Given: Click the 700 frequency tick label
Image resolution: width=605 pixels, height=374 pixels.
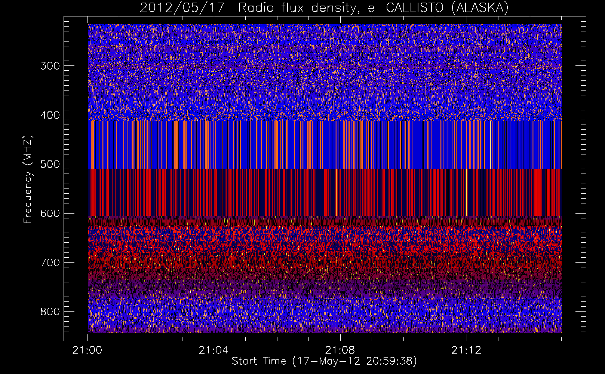Looking at the screenshot, I should 50,263.
